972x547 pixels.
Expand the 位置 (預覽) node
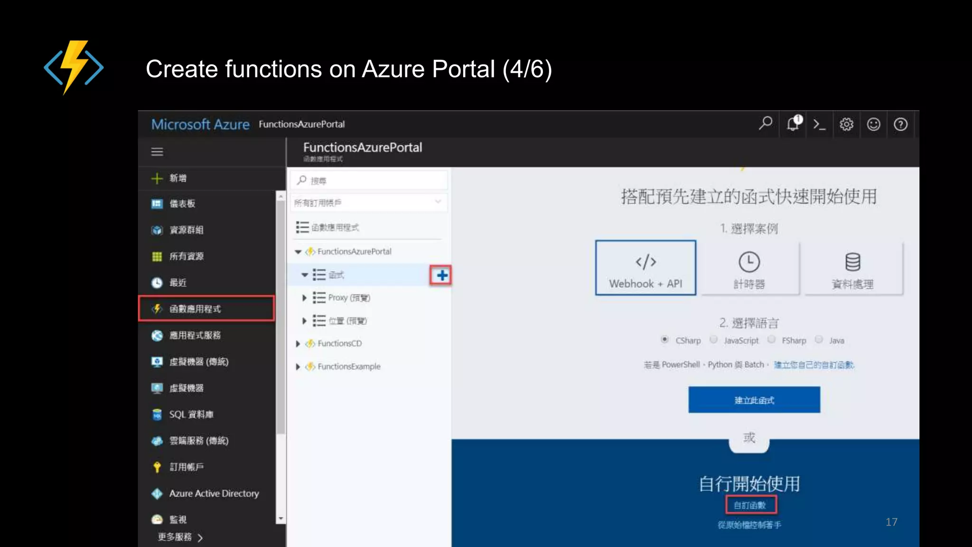pos(304,321)
